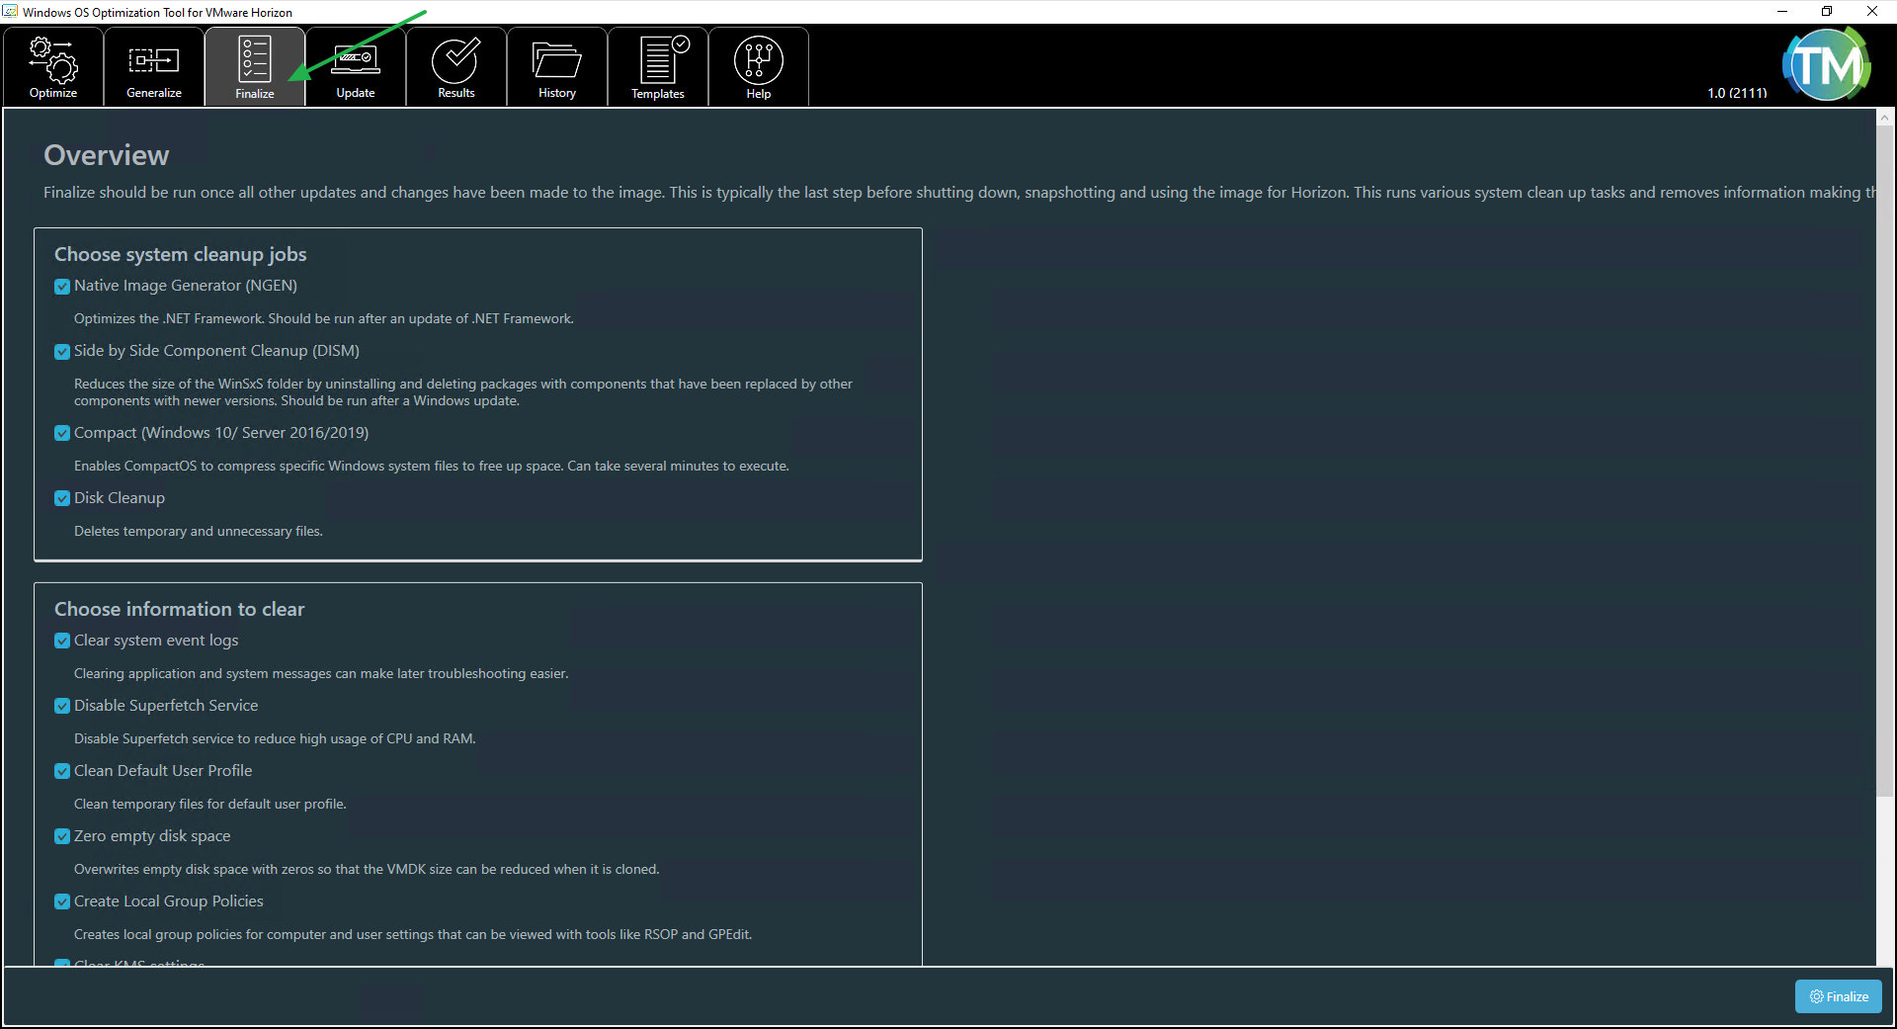This screenshot has height=1029, width=1897.
Task: Select the Finalize toolbar tab
Action: point(255,66)
